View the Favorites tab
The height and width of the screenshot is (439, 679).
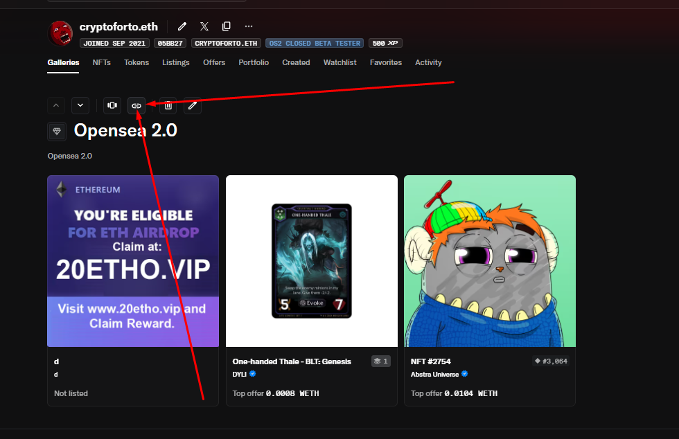click(386, 63)
